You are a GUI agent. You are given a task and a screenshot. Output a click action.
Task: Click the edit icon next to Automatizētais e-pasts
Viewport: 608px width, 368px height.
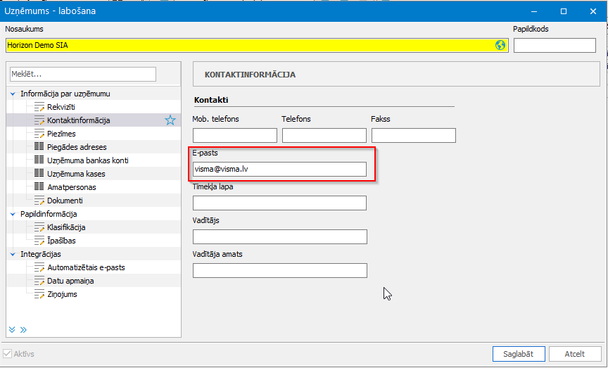[x=39, y=267]
